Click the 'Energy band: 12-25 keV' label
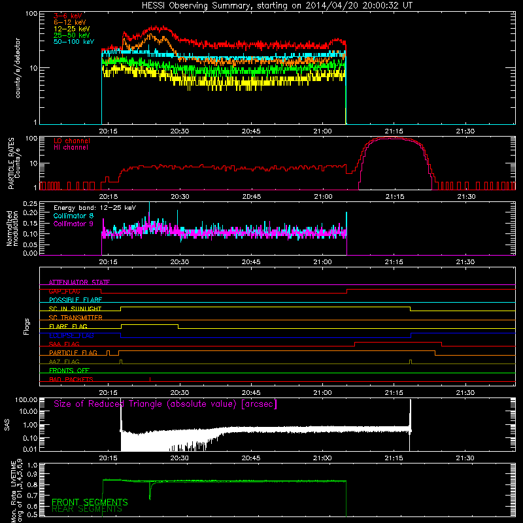The width and height of the screenshot is (523, 523). 95,208
